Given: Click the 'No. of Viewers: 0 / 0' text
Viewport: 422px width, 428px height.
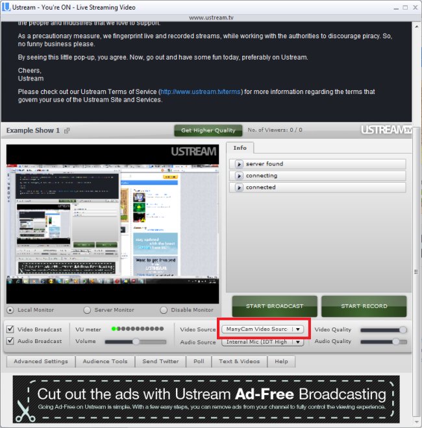Looking at the screenshot, I should tap(275, 130).
